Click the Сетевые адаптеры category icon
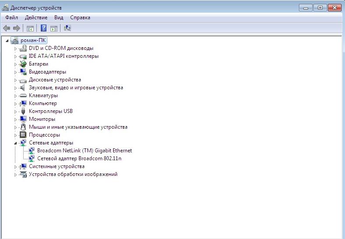 pyautogui.click(x=23, y=143)
